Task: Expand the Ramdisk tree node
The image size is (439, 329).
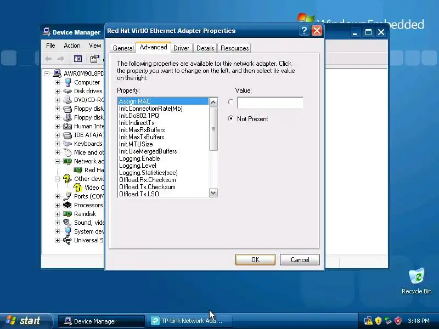Action: click(x=57, y=214)
